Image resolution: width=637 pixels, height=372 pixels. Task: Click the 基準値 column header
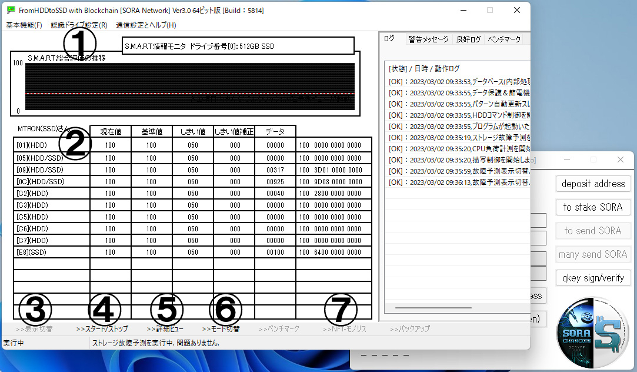click(152, 131)
